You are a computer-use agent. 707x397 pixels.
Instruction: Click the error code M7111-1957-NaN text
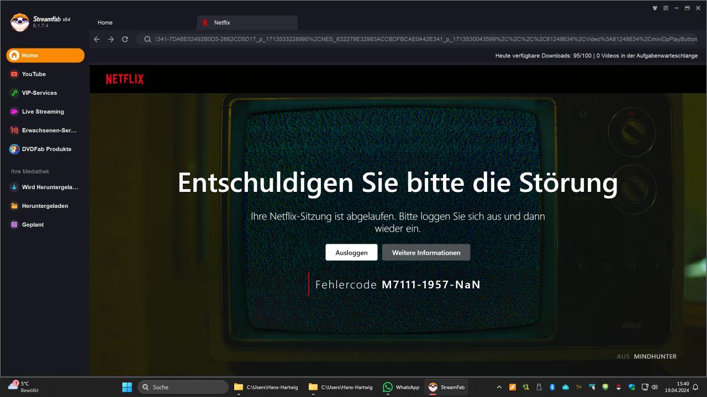(x=431, y=285)
